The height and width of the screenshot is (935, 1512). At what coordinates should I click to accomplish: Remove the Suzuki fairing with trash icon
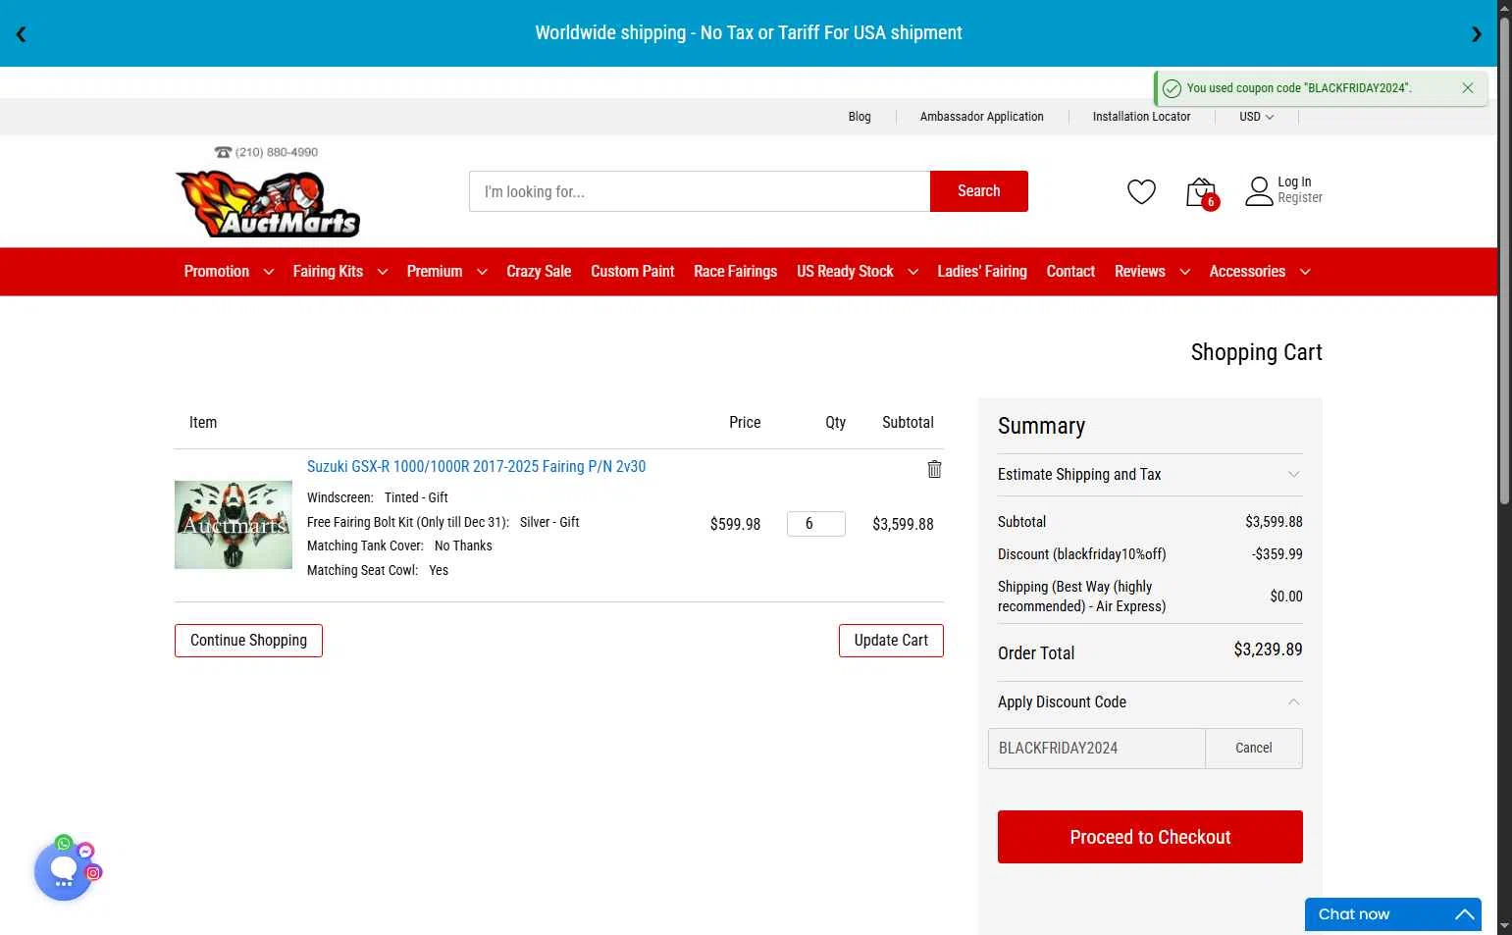click(x=934, y=469)
